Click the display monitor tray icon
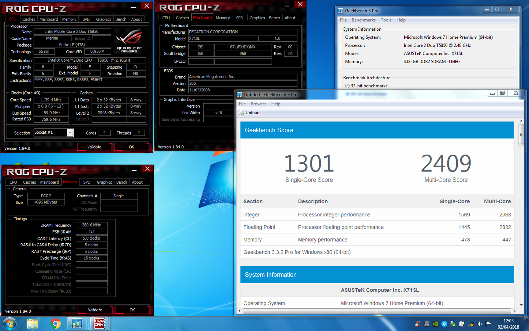The height and width of the screenshot is (331, 529). click(427, 324)
